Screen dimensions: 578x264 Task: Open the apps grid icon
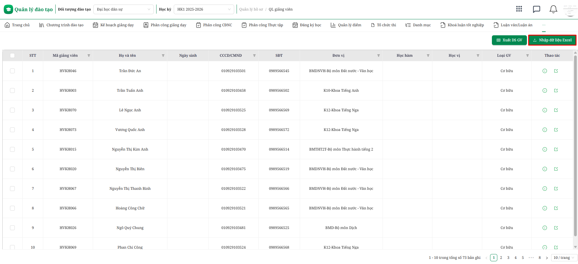click(x=519, y=9)
